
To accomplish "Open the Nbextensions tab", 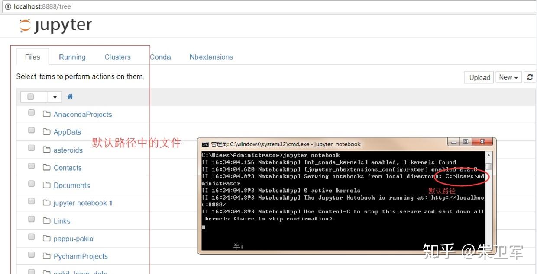I will point(211,57).
